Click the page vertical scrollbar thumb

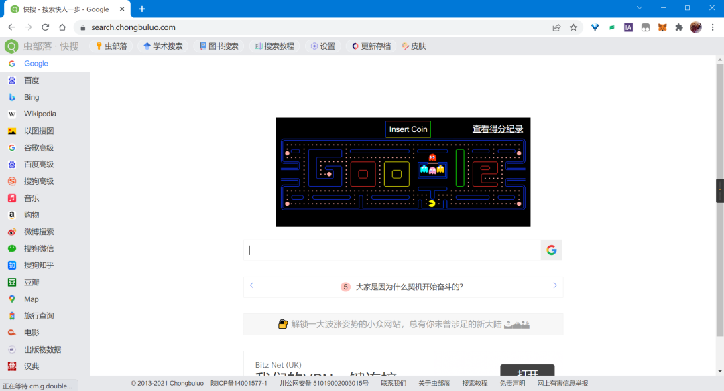pyautogui.click(x=720, y=200)
